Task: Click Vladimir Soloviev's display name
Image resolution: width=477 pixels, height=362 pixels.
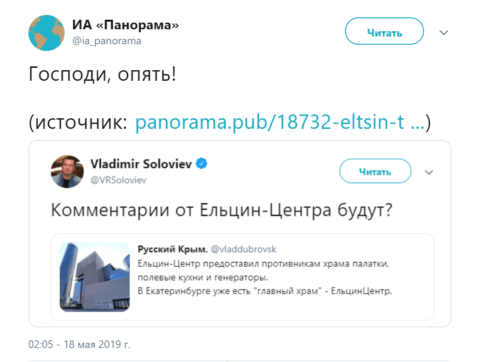Action: (x=141, y=163)
